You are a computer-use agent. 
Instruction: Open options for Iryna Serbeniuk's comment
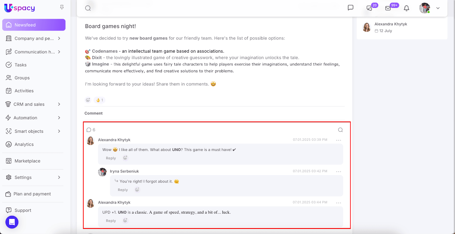click(338, 171)
